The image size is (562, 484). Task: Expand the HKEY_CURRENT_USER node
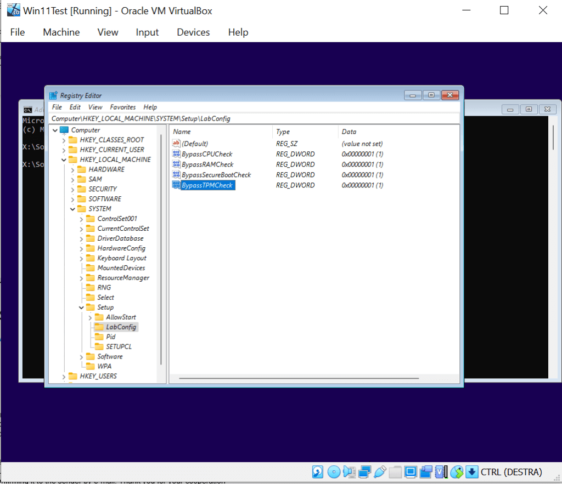[x=64, y=150]
